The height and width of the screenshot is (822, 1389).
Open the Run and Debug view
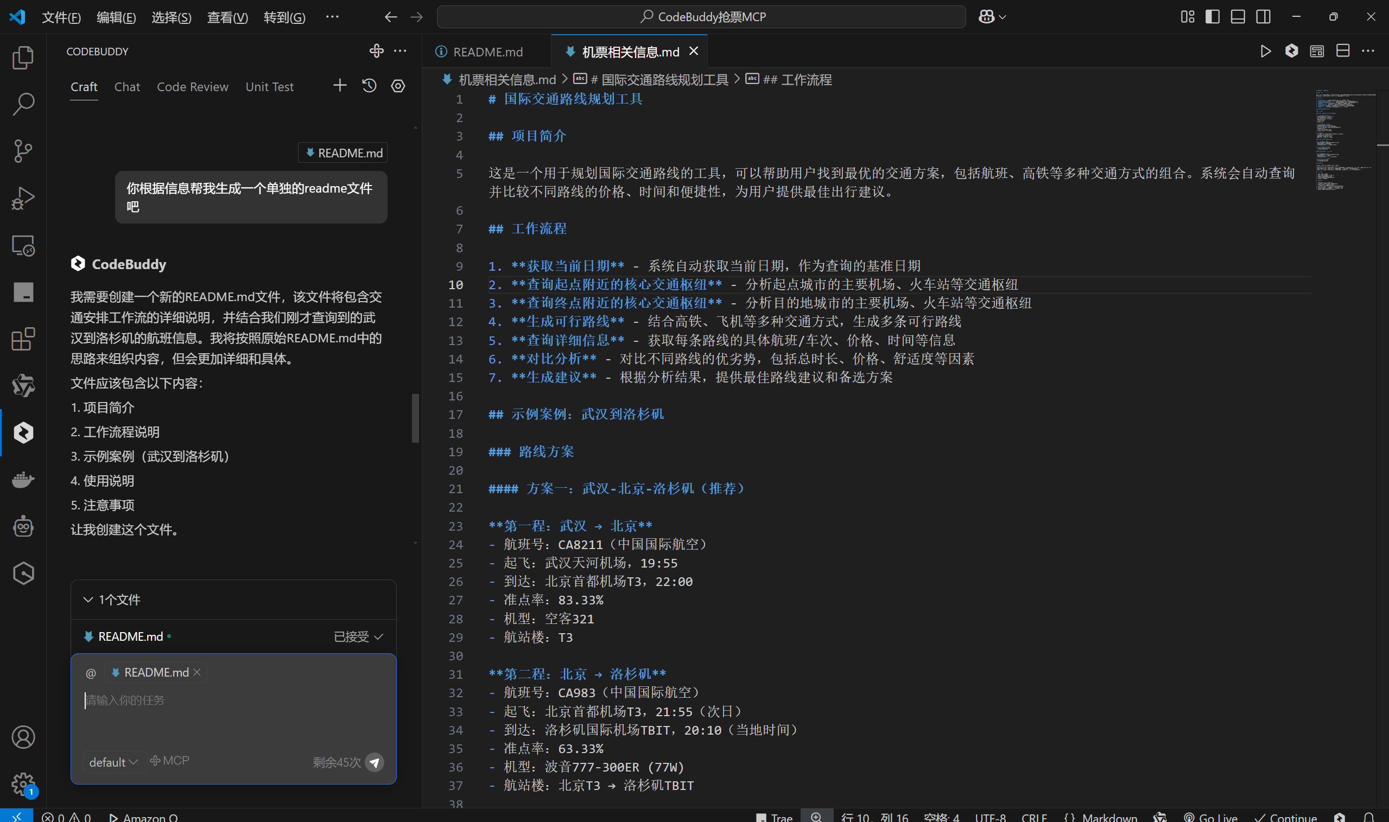coord(23,197)
